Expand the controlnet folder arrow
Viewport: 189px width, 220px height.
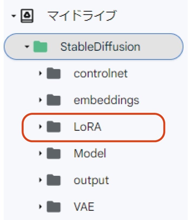point(40,73)
